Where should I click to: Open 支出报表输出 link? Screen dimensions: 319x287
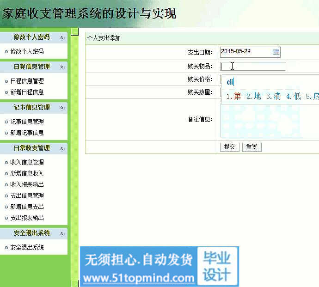(x=27, y=218)
